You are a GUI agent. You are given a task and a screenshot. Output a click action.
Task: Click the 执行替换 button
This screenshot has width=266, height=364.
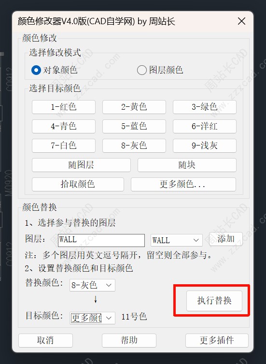click(214, 301)
